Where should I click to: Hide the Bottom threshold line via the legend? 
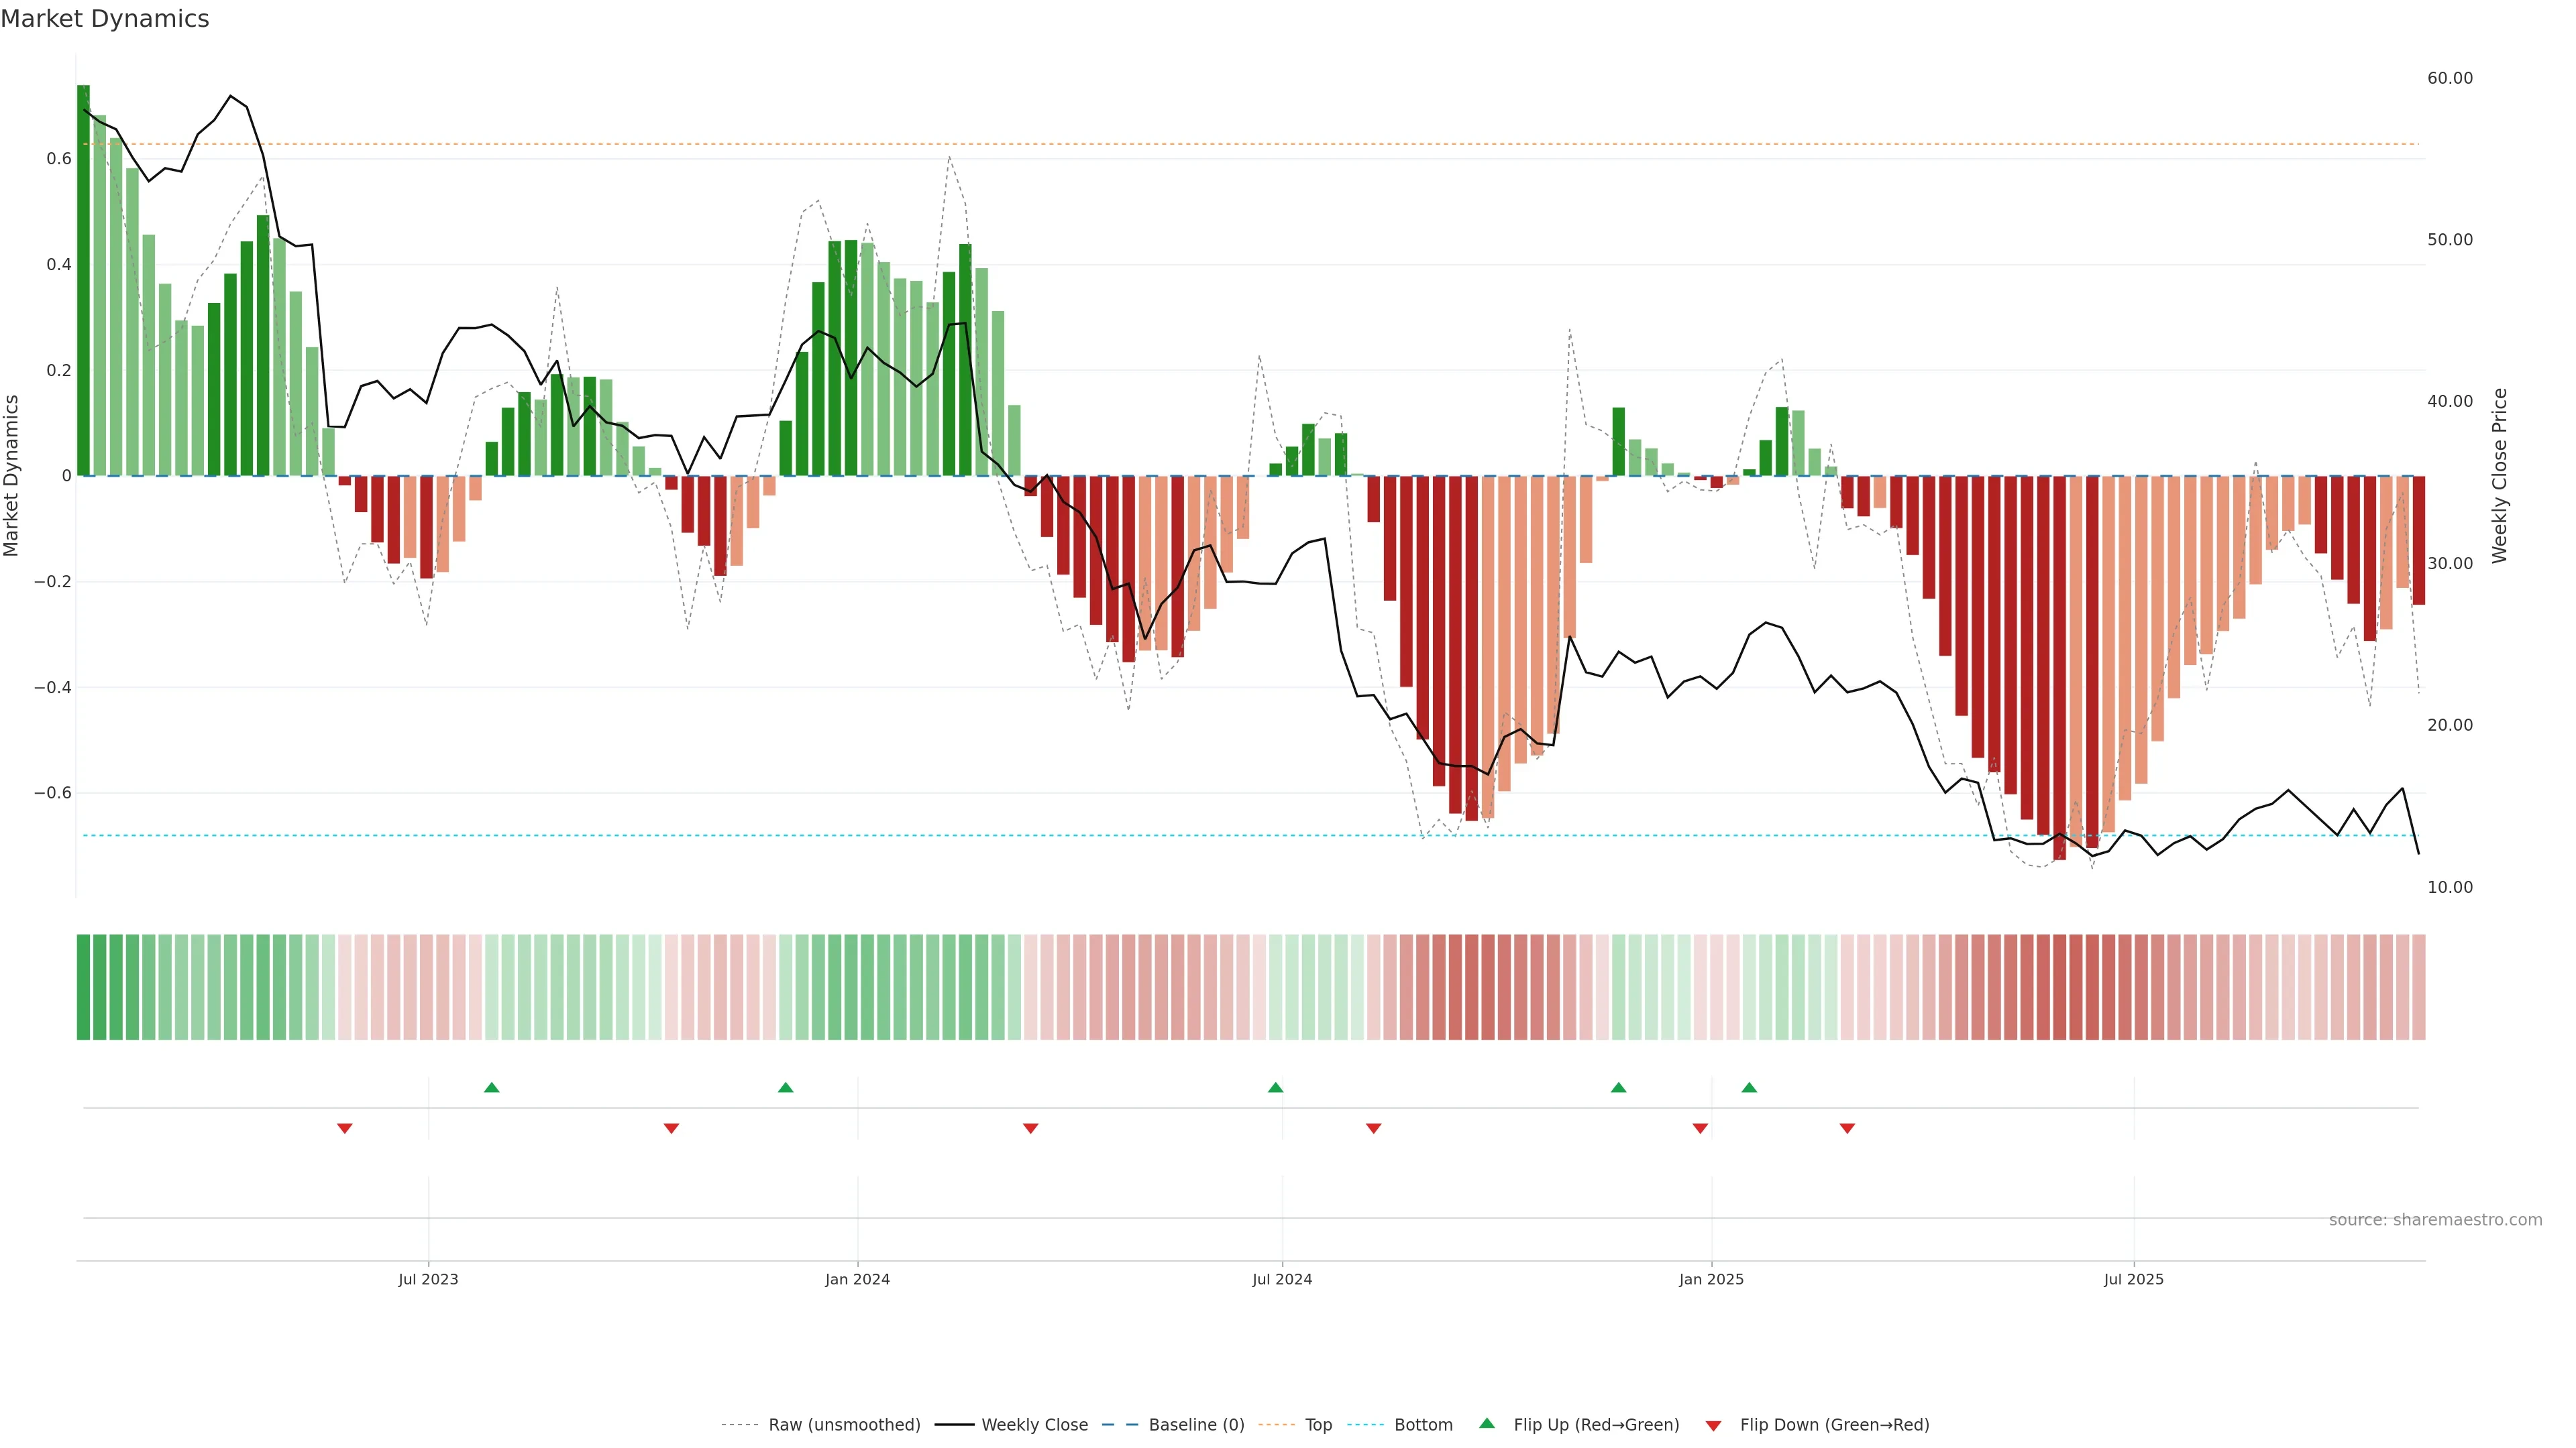pos(1423,1425)
